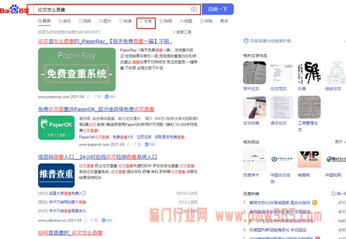Open 免费论文查重选PaperOK result title

point(96,110)
